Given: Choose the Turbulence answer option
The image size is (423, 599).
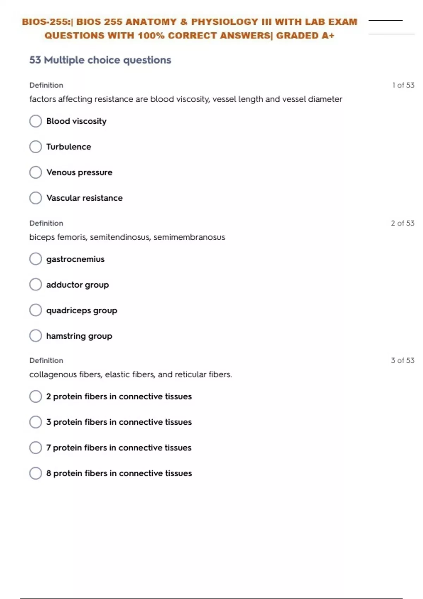Looking at the screenshot, I should [36, 147].
